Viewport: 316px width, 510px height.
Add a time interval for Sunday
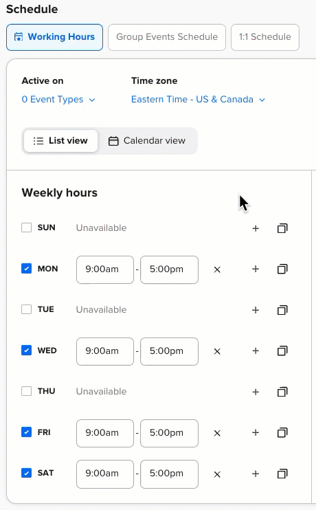coord(256,228)
